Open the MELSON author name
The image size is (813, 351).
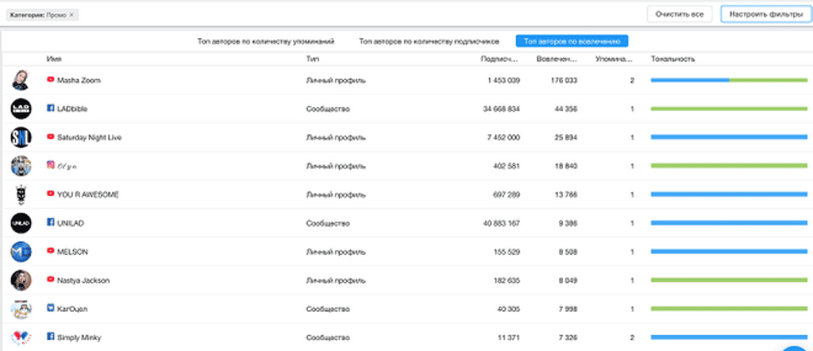72,252
